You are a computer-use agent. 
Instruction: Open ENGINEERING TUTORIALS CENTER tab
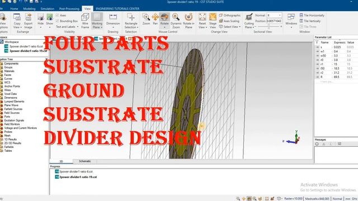pyautogui.click(x=117, y=9)
